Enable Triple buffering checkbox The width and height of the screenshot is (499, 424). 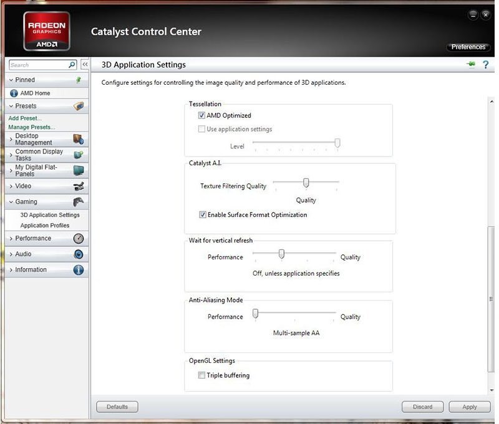201,375
